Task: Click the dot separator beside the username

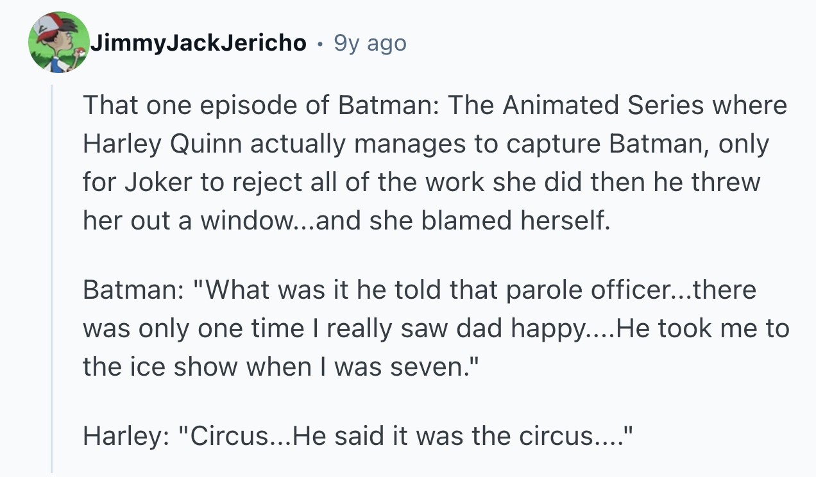Action: pos(320,44)
